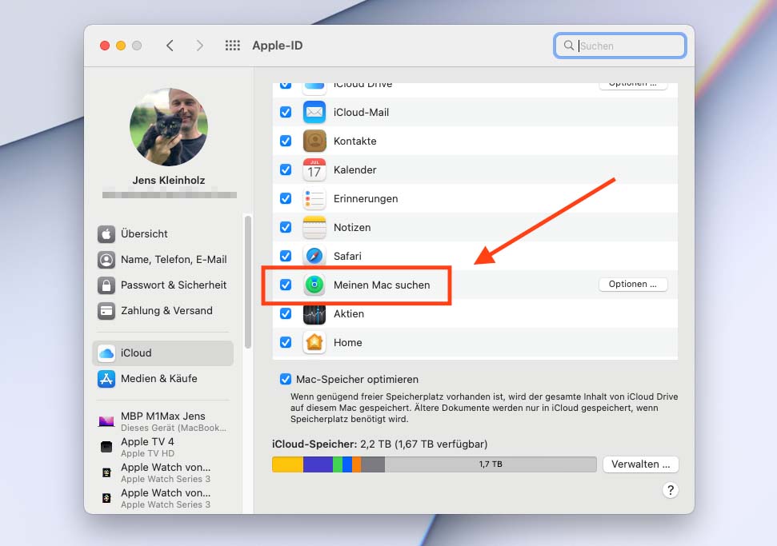
Task: Open help with the question mark button
Action: coord(671,490)
